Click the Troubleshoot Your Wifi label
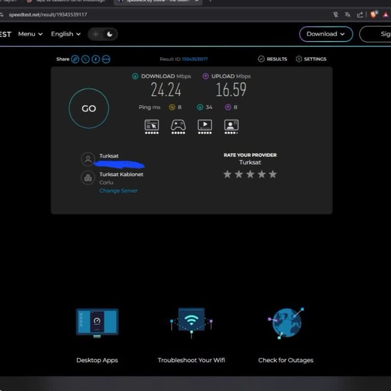The width and height of the screenshot is (391, 391). (x=191, y=360)
